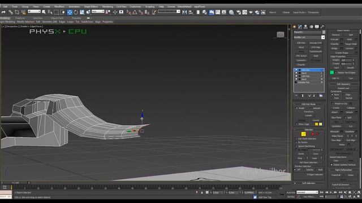This screenshot has width=362, height=203.
Task: Activate the Bind to Space Warp icon
Action: (23, 12)
